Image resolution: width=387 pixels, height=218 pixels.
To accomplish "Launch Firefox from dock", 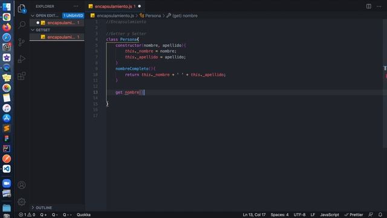I will pos(7,27).
